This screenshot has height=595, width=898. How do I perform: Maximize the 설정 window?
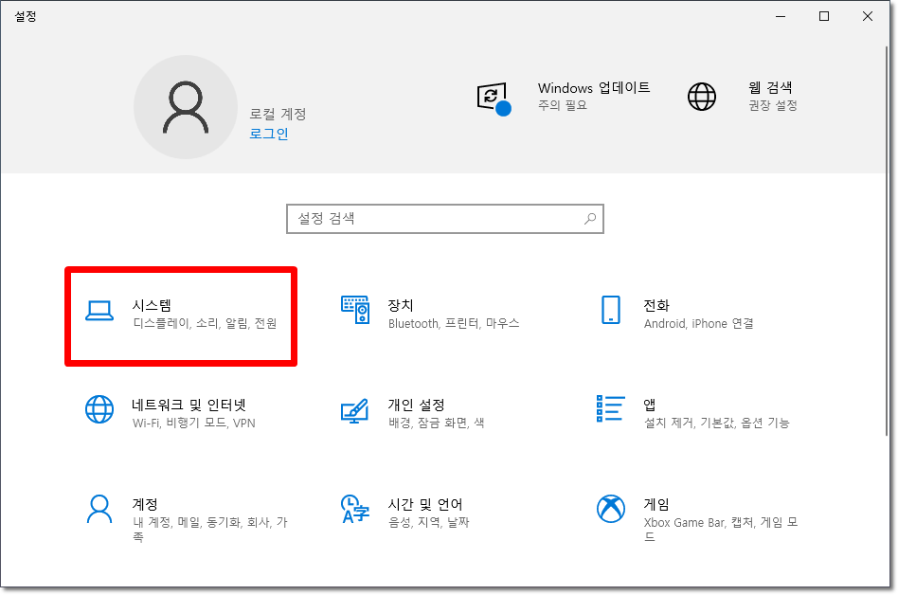pyautogui.click(x=823, y=16)
